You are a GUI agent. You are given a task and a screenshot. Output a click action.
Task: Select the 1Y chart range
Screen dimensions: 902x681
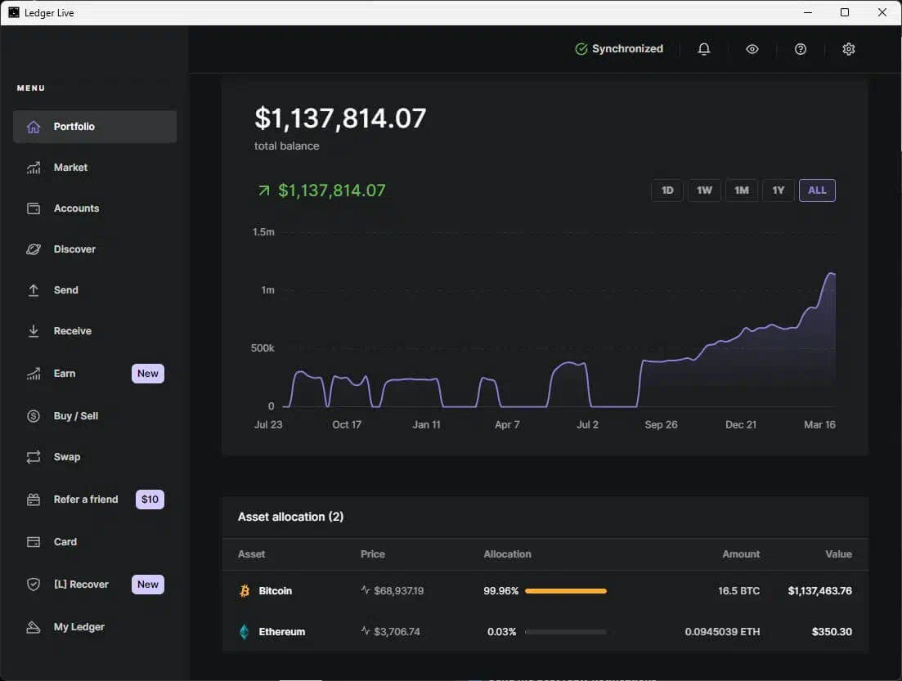[779, 190]
